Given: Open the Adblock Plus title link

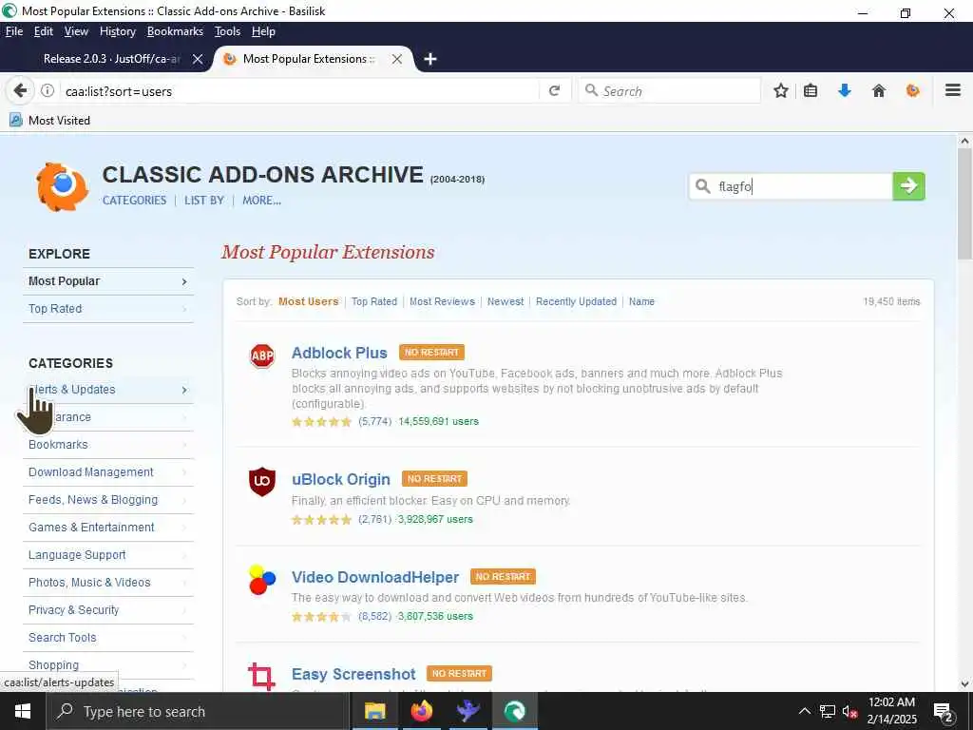Looking at the screenshot, I should (339, 353).
